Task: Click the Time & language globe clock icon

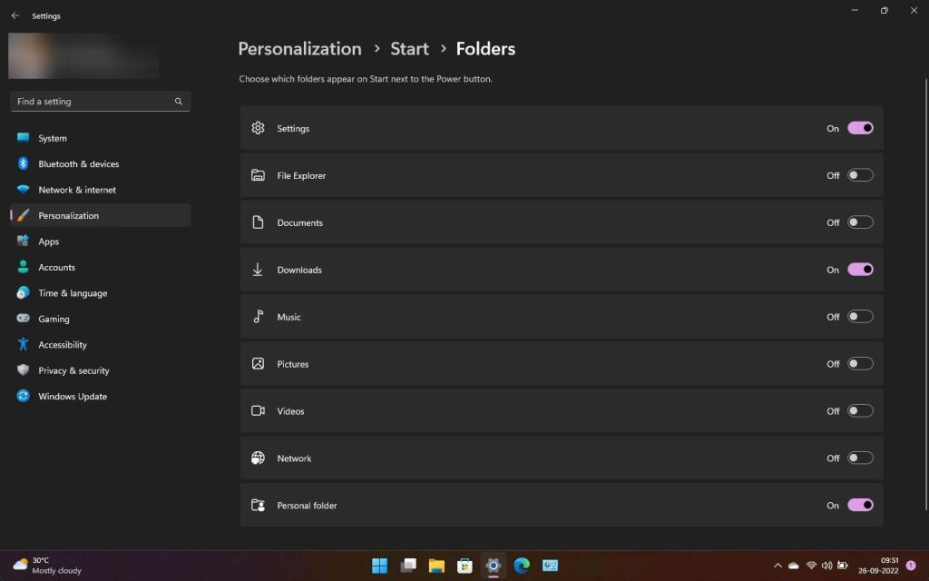Action: pos(23,292)
